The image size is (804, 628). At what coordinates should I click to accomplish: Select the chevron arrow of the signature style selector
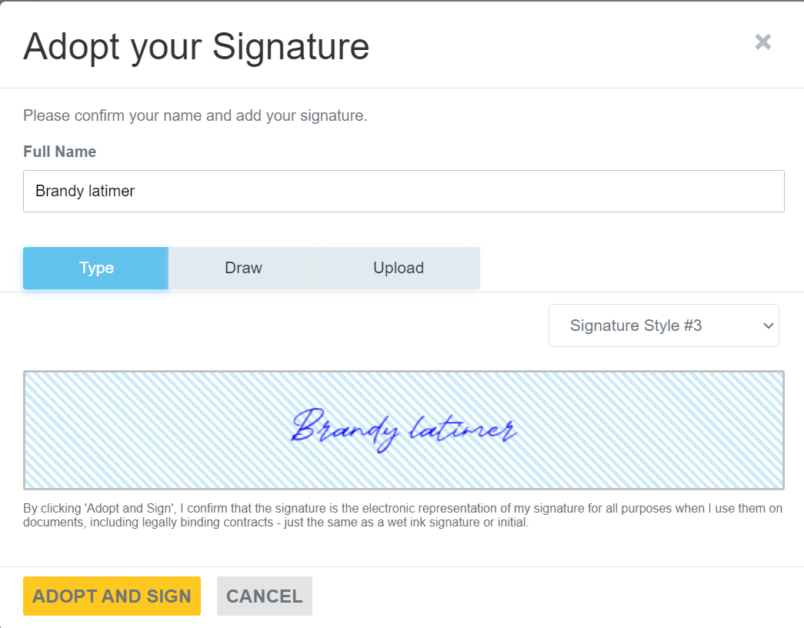pyautogui.click(x=768, y=326)
